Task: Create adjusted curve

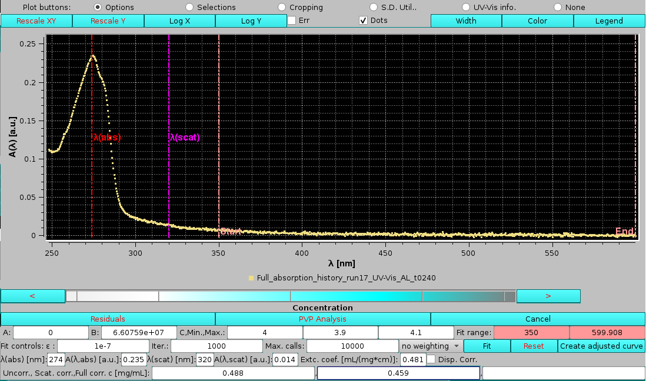Action: [x=601, y=346]
